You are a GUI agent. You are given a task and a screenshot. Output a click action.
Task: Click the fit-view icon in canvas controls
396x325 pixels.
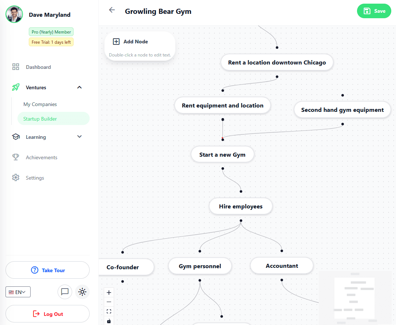tap(109, 311)
